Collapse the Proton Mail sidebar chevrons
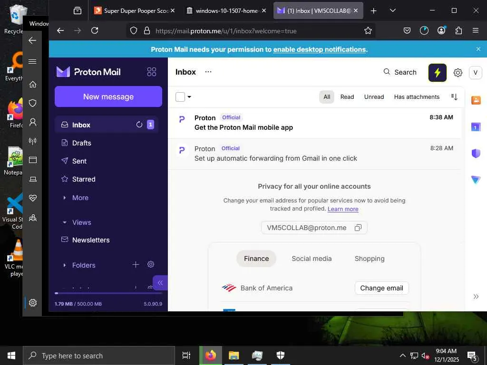 tap(160, 283)
